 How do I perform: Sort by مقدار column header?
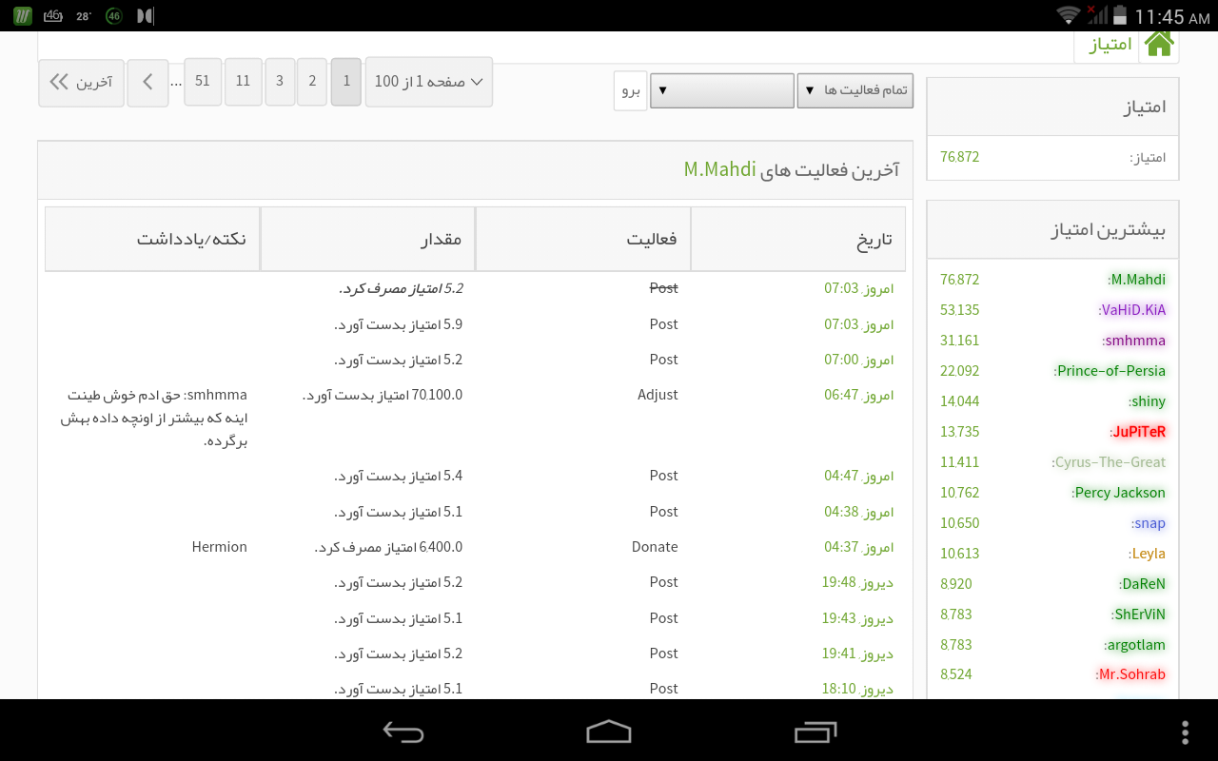(x=367, y=239)
